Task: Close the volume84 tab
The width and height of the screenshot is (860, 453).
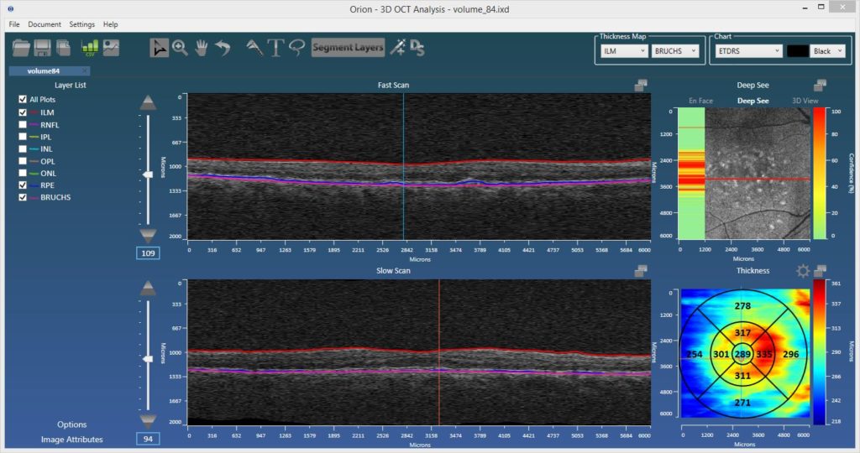Action: (85, 70)
